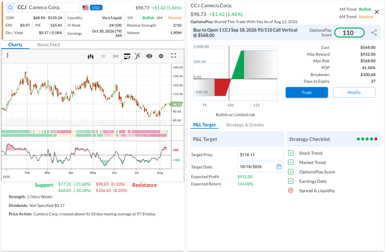
Task: Open the fx indicators icon
Action: (137, 56)
